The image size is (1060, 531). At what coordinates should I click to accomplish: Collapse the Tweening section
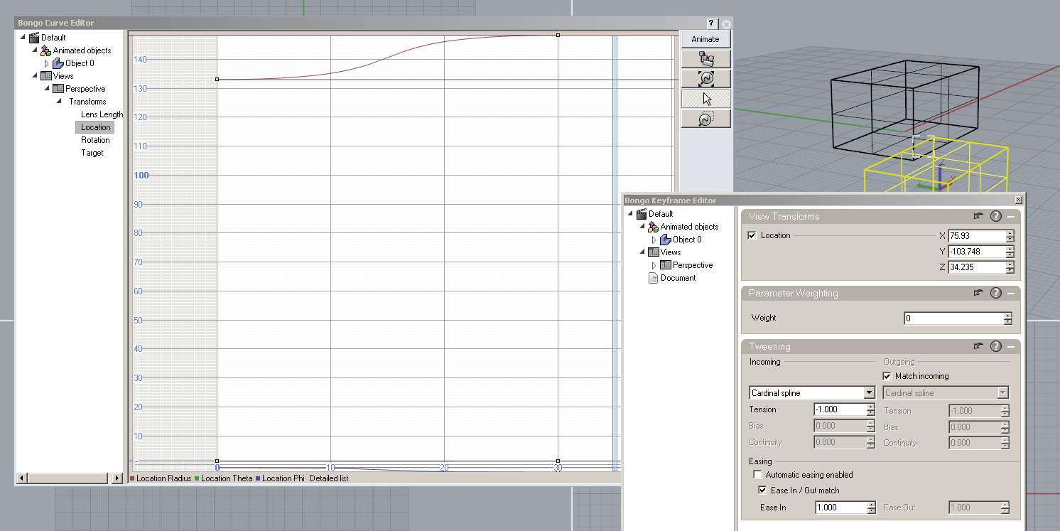point(1011,346)
